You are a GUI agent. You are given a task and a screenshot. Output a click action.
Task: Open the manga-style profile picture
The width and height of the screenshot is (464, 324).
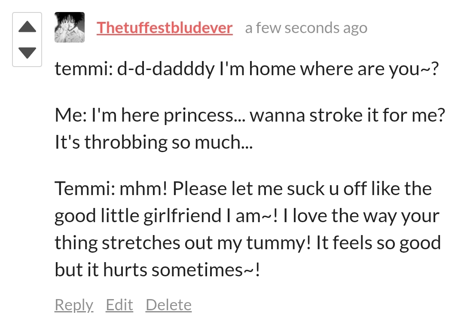point(70,27)
